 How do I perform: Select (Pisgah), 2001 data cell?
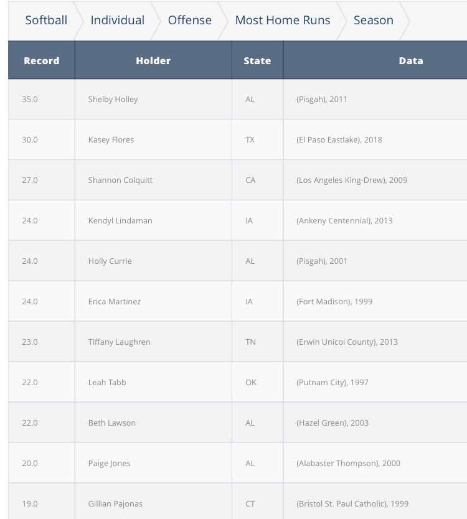click(375, 261)
